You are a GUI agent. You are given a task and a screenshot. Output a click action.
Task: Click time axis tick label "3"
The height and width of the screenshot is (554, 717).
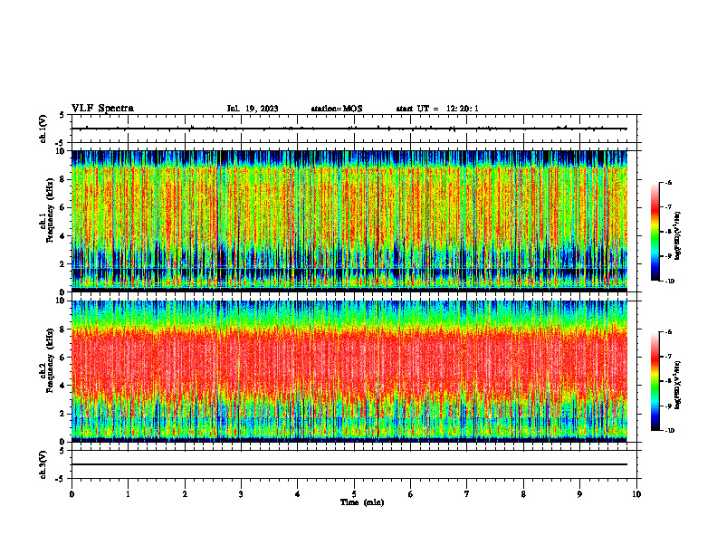(241, 494)
